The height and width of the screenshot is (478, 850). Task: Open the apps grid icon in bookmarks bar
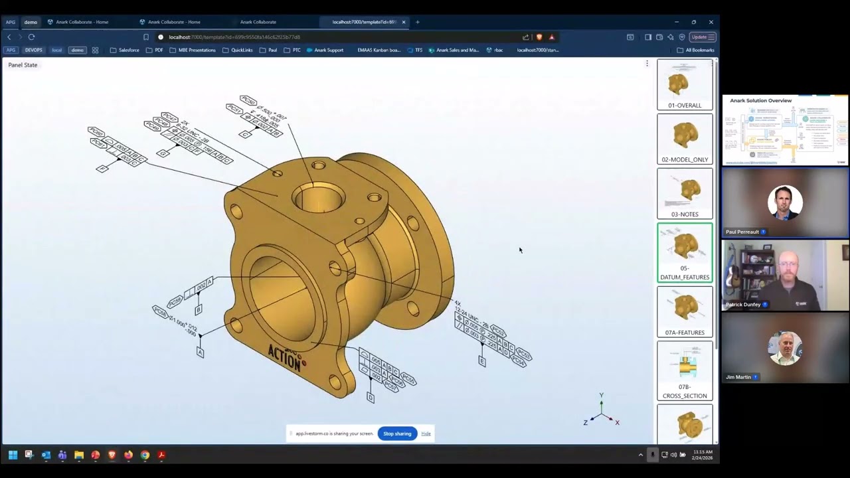pyautogui.click(x=95, y=50)
